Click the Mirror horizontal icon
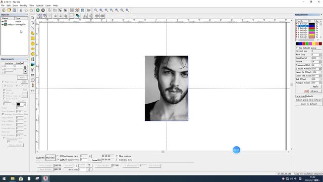 [85, 16]
